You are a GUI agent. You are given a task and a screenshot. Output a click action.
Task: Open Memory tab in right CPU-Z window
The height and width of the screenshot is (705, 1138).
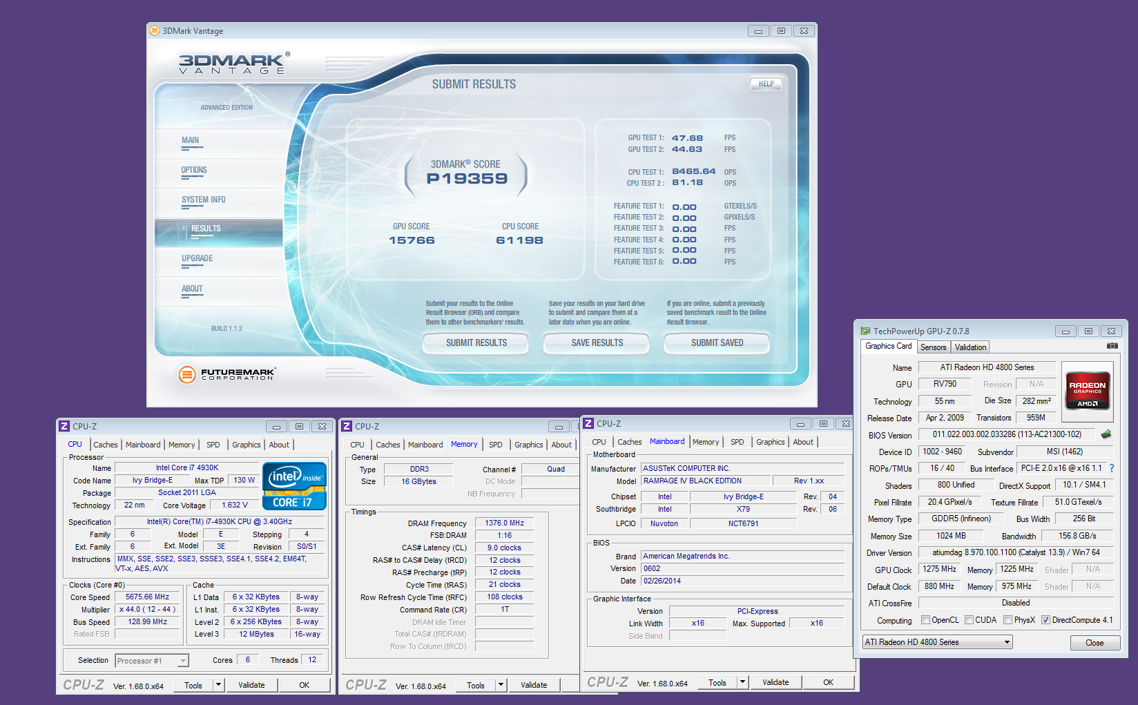[706, 442]
